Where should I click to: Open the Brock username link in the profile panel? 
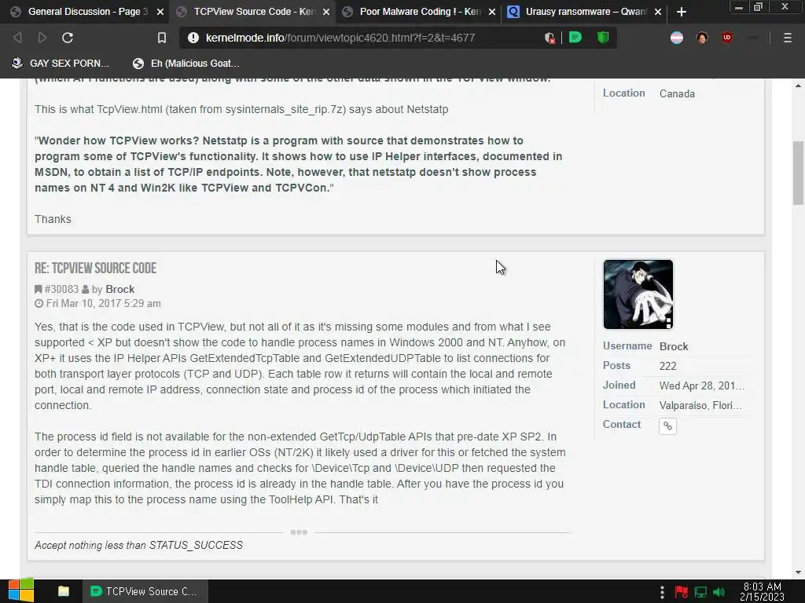[x=674, y=346]
